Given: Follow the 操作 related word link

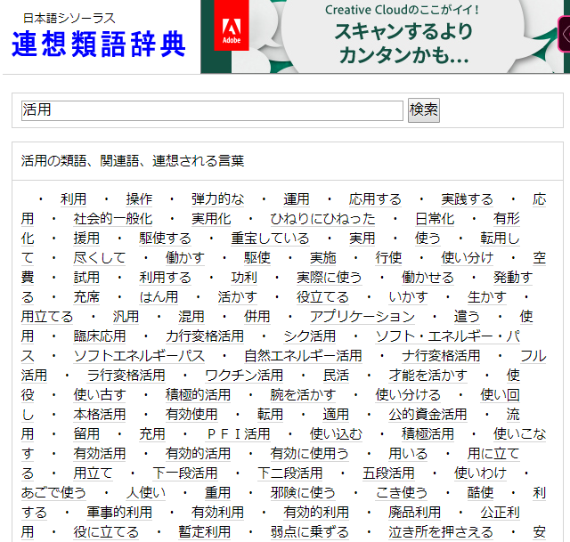Looking at the screenshot, I should pyautogui.click(x=139, y=199).
